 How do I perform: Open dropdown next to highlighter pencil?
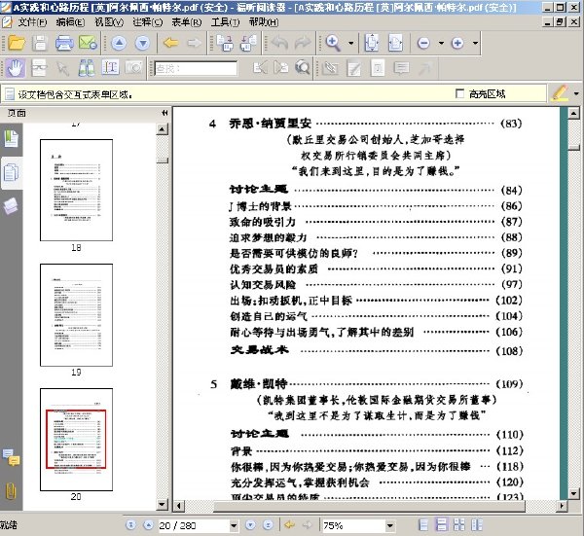tap(576, 93)
